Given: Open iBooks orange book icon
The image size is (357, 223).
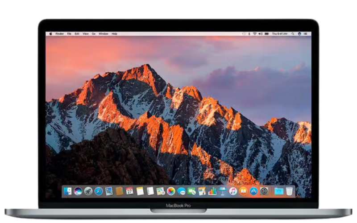Looking at the screenshot, I should pyautogui.click(x=243, y=191).
